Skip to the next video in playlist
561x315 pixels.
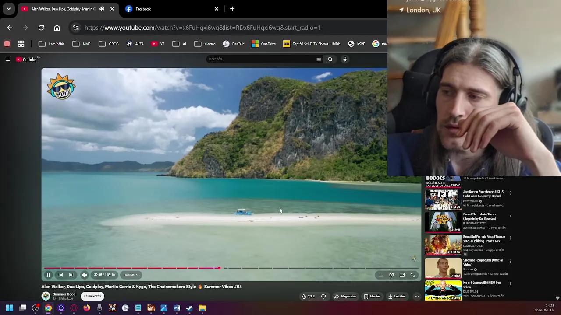click(x=71, y=275)
